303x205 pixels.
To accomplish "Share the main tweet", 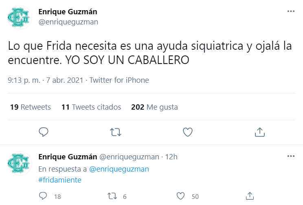I will pos(259,132).
